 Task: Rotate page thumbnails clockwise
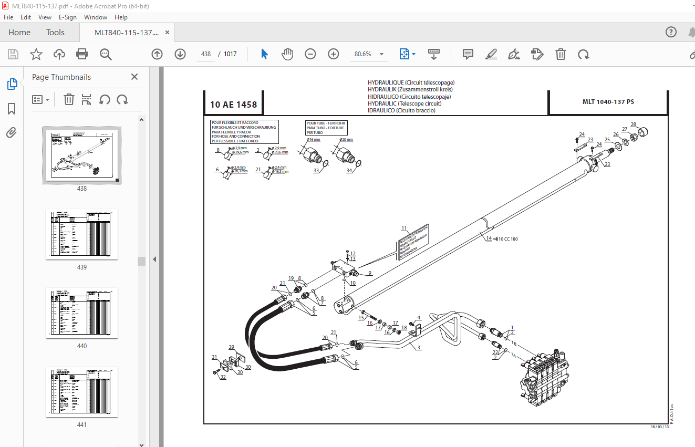pos(122,99)
